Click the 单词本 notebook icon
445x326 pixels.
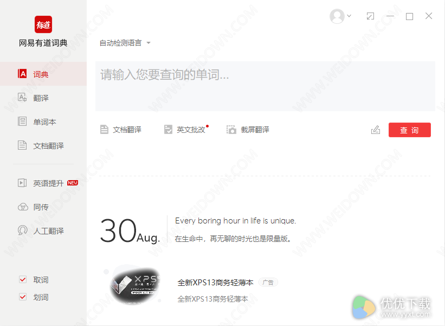pos(22,122)
